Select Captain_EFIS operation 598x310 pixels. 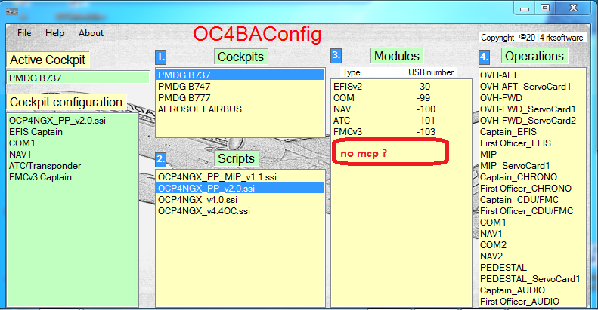508,131
